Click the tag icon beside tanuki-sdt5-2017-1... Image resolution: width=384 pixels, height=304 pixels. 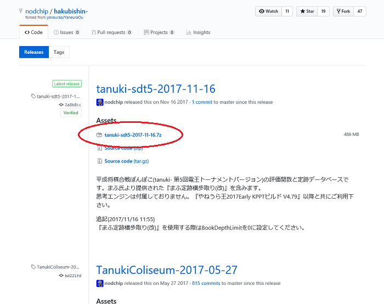33,96
